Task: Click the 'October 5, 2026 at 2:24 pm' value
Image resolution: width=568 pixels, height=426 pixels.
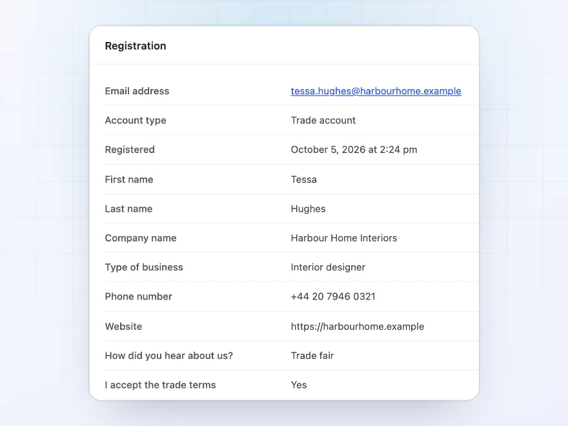Action: coord(354,150)
